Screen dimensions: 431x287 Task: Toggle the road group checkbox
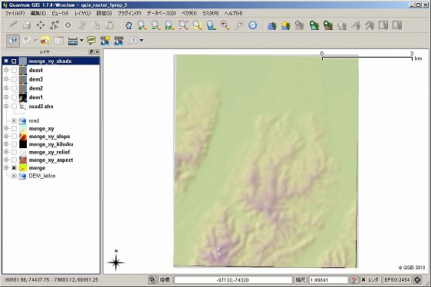click(x=14, y=120)
